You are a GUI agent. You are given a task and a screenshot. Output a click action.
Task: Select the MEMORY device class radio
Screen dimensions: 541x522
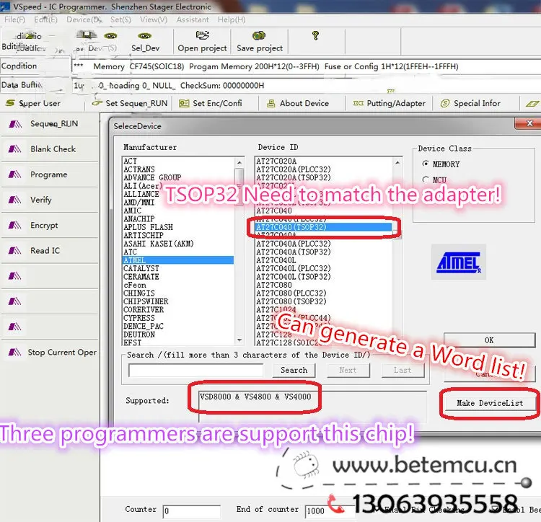(426, 164)
